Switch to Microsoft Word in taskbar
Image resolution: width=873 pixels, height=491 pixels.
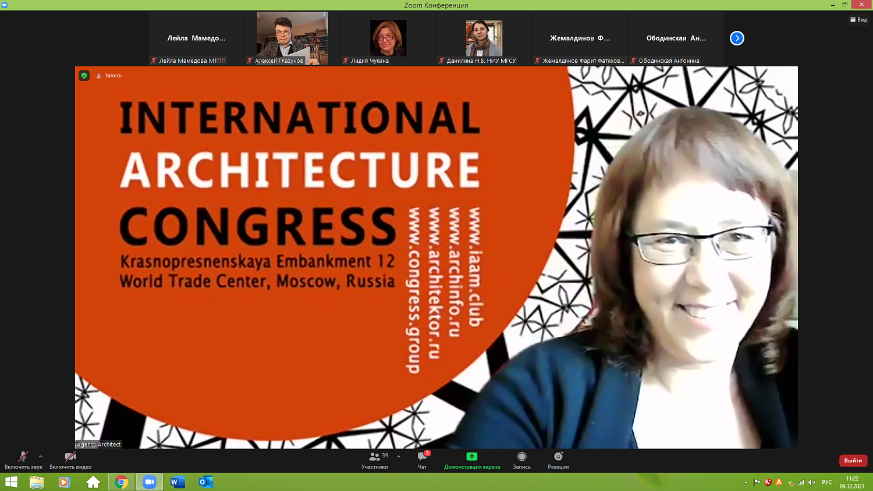click(x=178, y=482)
